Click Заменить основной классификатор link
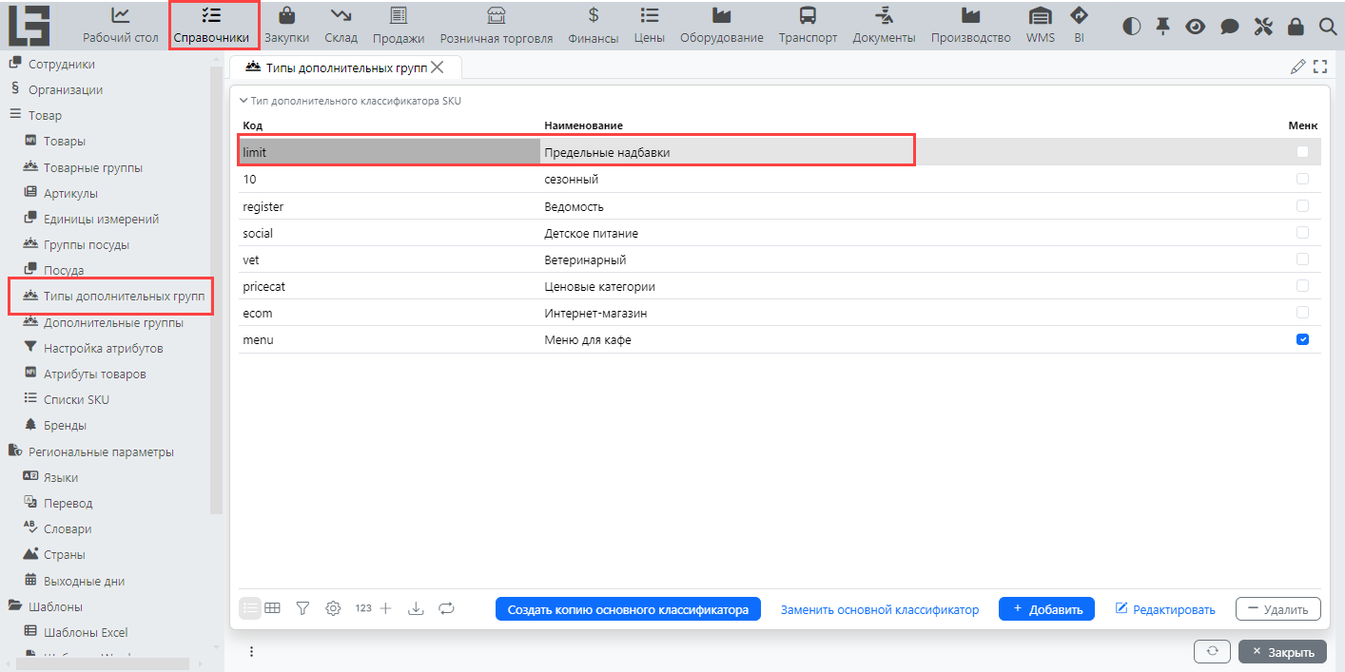Image resolution: width=1345 pixels, height=672 pixels. pyautogui.click(x=879, y=609)
